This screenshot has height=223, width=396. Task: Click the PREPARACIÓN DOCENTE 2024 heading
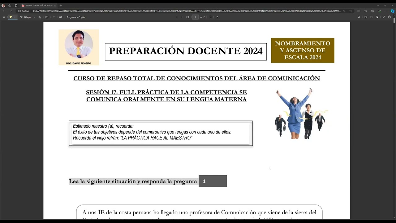[x=186, y=51]
